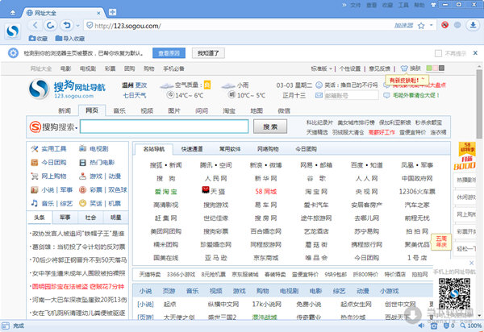Click the red ad-block icon
Screen dimensions: 484x332
pos(444,25)
